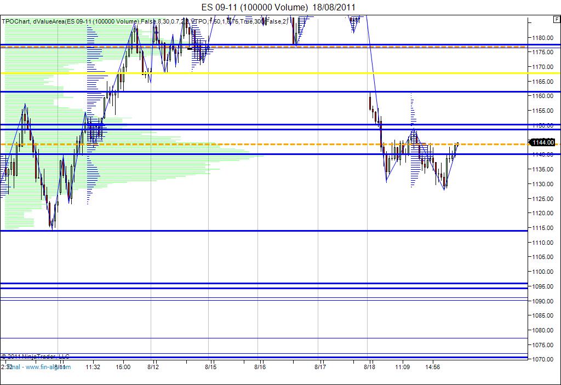Click the 1110.00 price axis label

click(x=543, y=242)
